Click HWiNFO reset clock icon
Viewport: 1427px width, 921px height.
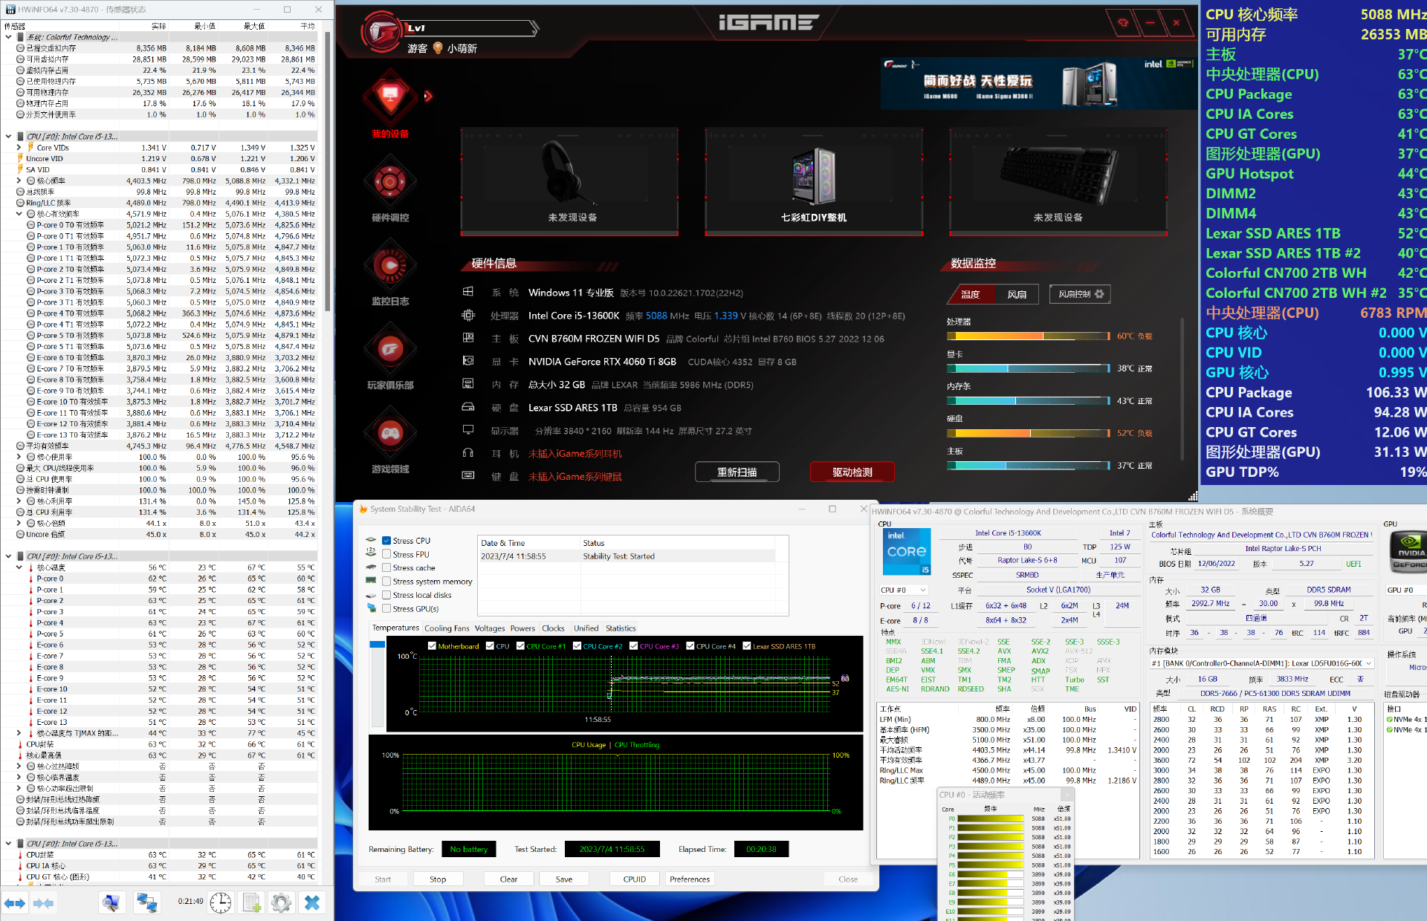pos(220,902)
